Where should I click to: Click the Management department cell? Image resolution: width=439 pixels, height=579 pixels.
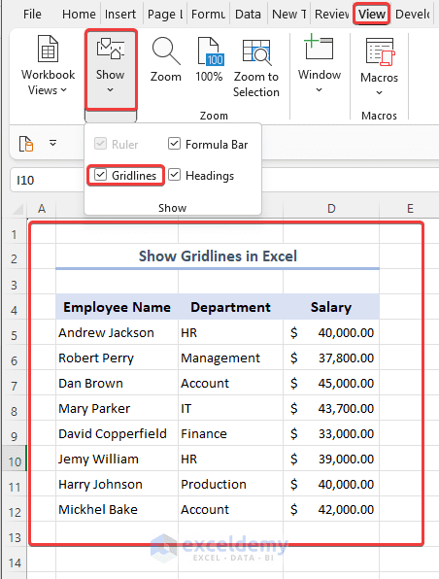point(231,358)
